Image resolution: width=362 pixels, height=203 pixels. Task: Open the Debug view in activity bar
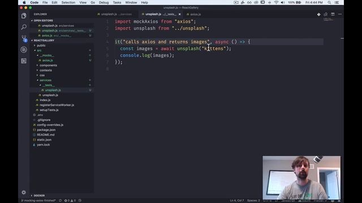point(24,50)
